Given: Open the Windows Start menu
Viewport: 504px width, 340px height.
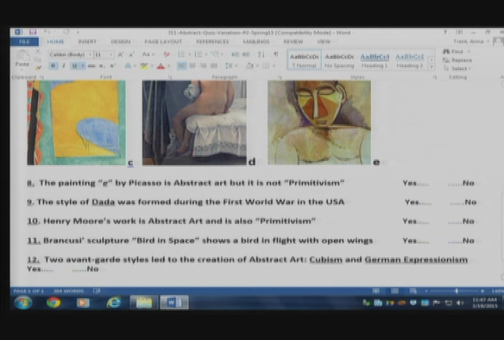Looking at the screenshot, I should [x=23, y=302].
